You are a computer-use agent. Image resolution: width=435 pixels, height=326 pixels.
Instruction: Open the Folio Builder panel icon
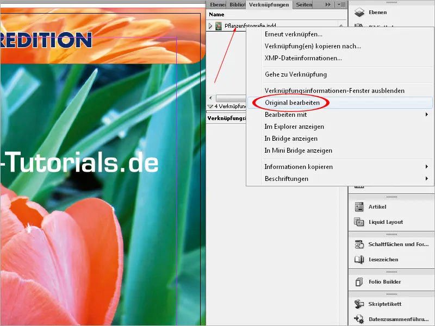(359, 282)
